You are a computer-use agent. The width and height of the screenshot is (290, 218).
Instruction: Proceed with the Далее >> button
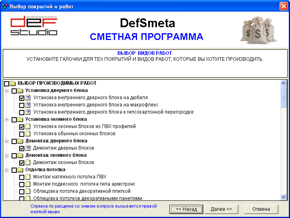coord(221,209)
